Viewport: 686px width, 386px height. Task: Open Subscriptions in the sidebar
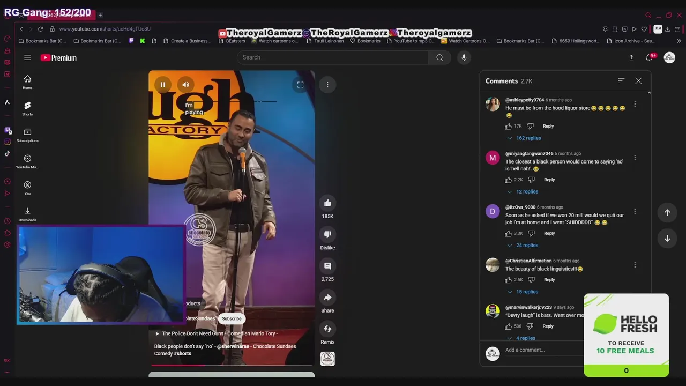pyautogui.click(x=27, y=135)
